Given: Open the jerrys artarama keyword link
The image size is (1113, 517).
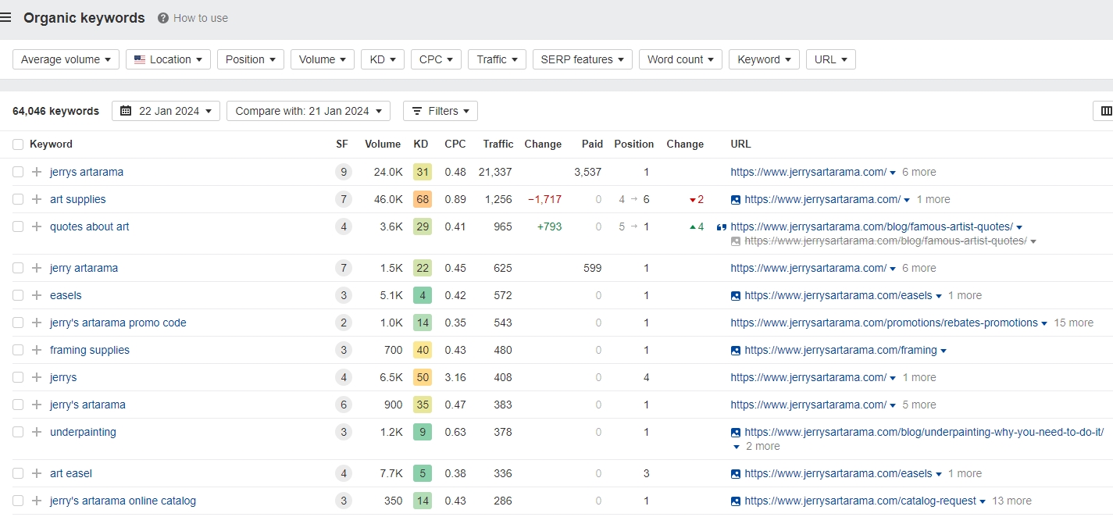Looking at the screenshot, I should point(87,172).
